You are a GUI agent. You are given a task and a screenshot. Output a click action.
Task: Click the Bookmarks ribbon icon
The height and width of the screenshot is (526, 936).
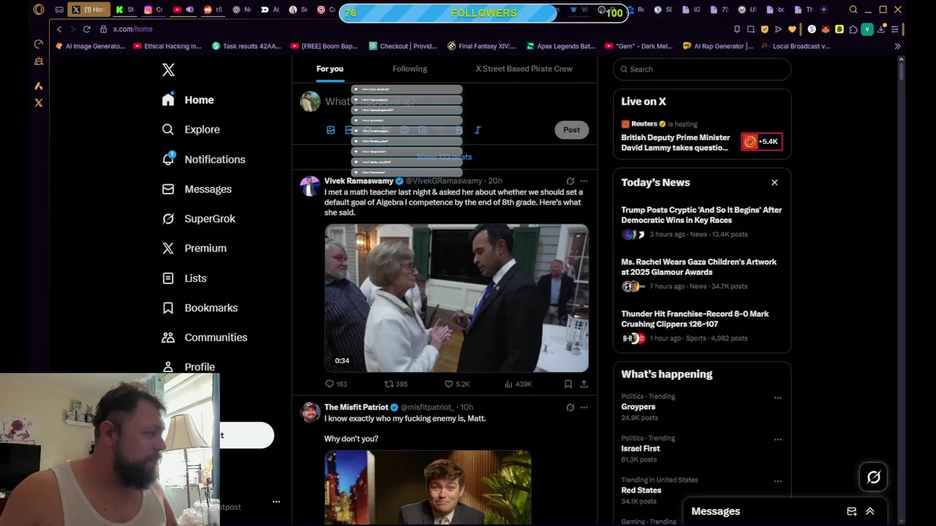[168, 308]
